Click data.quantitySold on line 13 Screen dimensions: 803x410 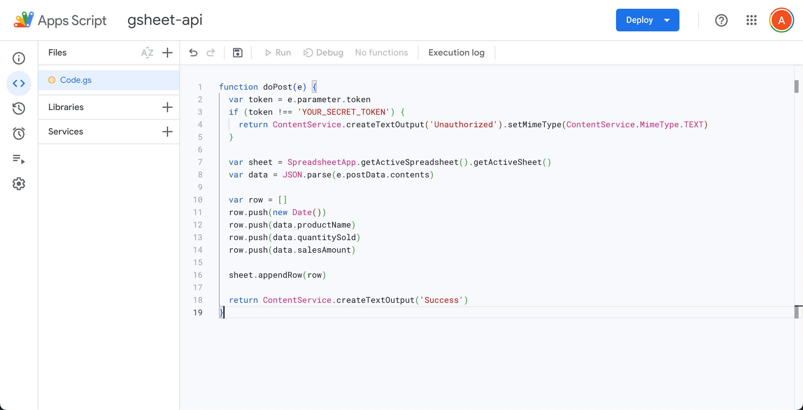click(314, 237)
